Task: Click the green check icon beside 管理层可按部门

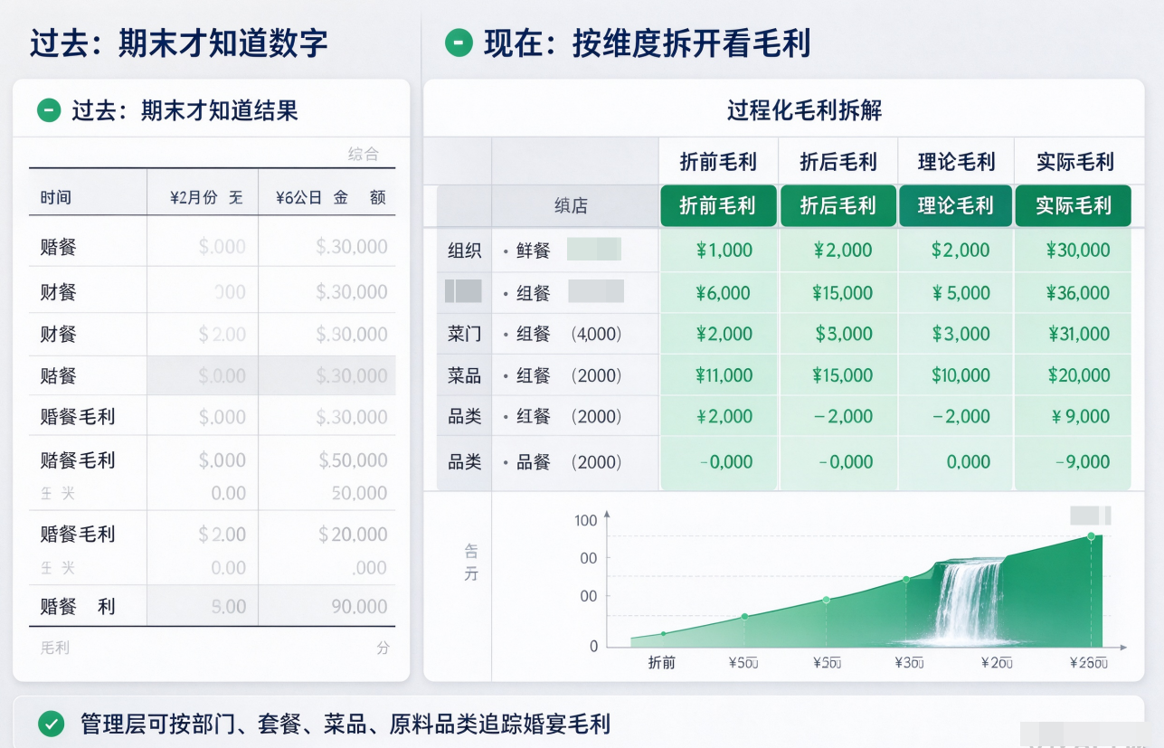Action: tap(52, 724)
